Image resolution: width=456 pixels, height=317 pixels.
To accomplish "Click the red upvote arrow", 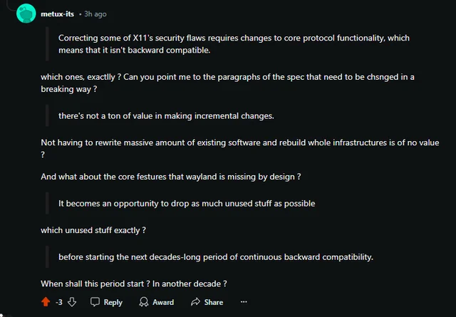I will click(46, 302).
